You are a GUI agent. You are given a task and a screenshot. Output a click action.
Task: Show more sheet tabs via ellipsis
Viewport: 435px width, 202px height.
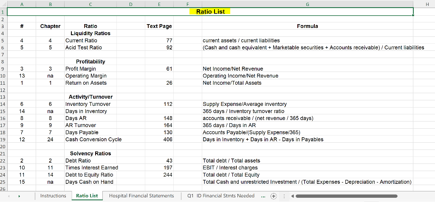click(264, 196)
